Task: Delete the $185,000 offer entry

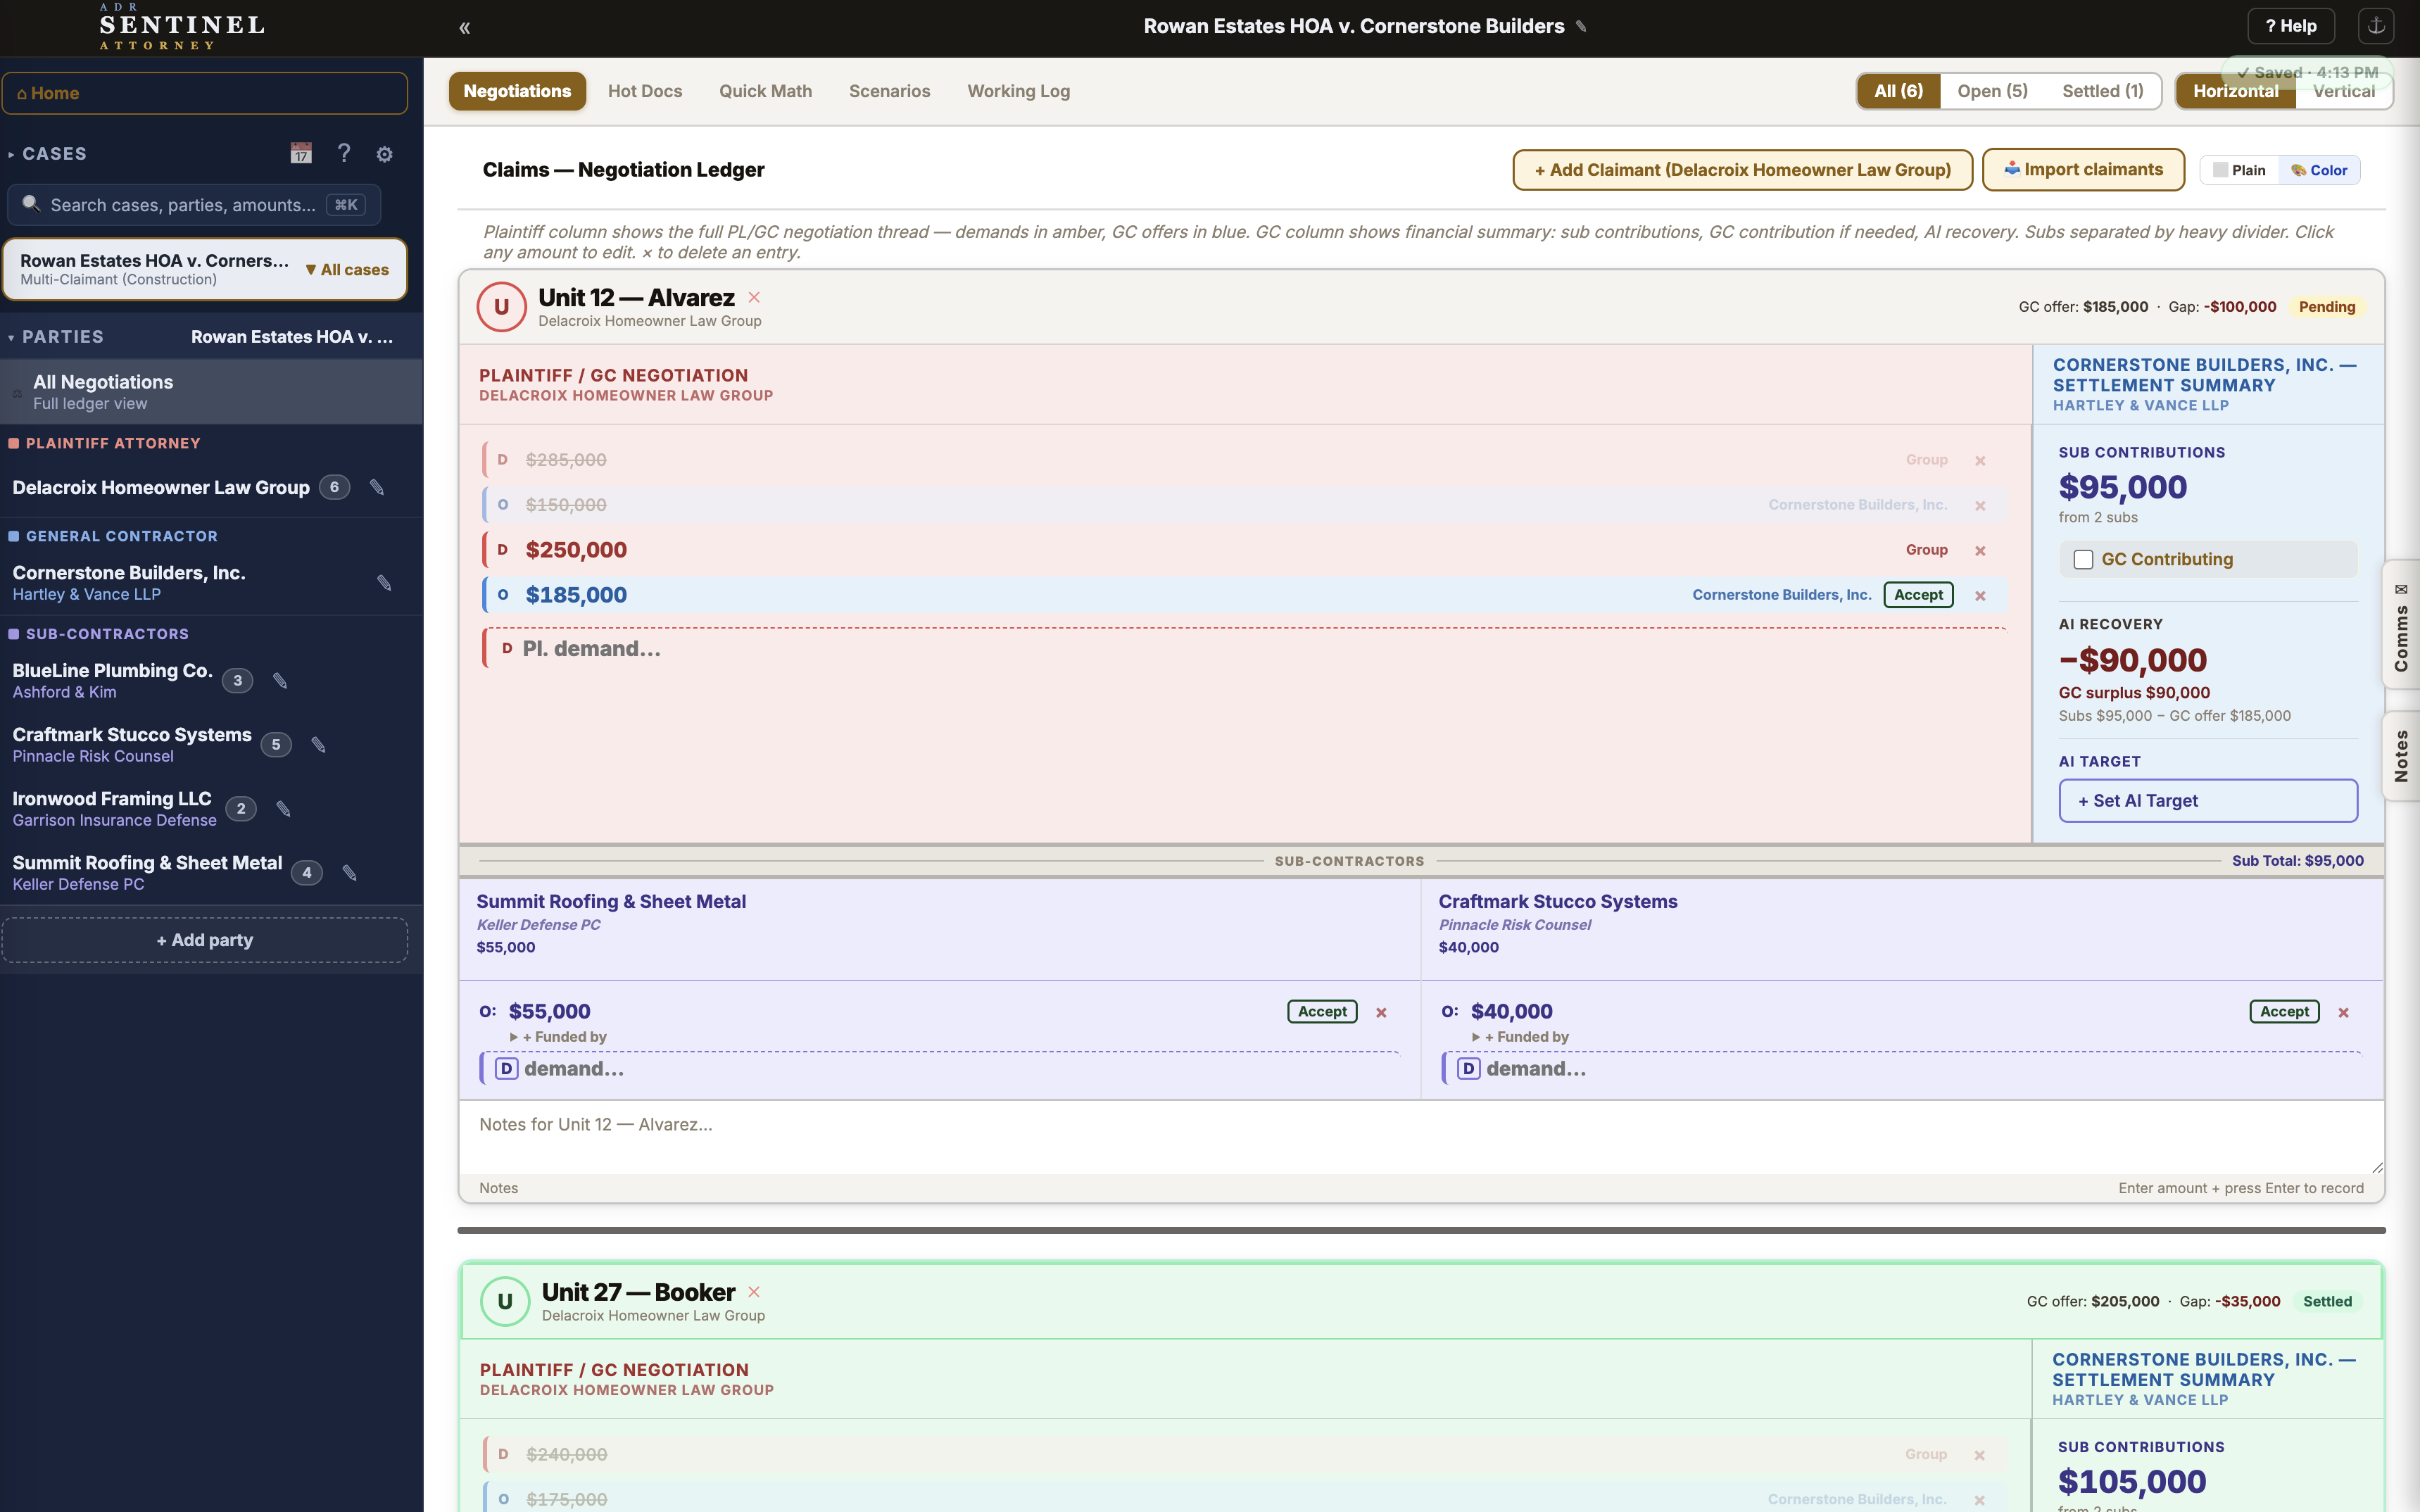Action: (1980, 596)
